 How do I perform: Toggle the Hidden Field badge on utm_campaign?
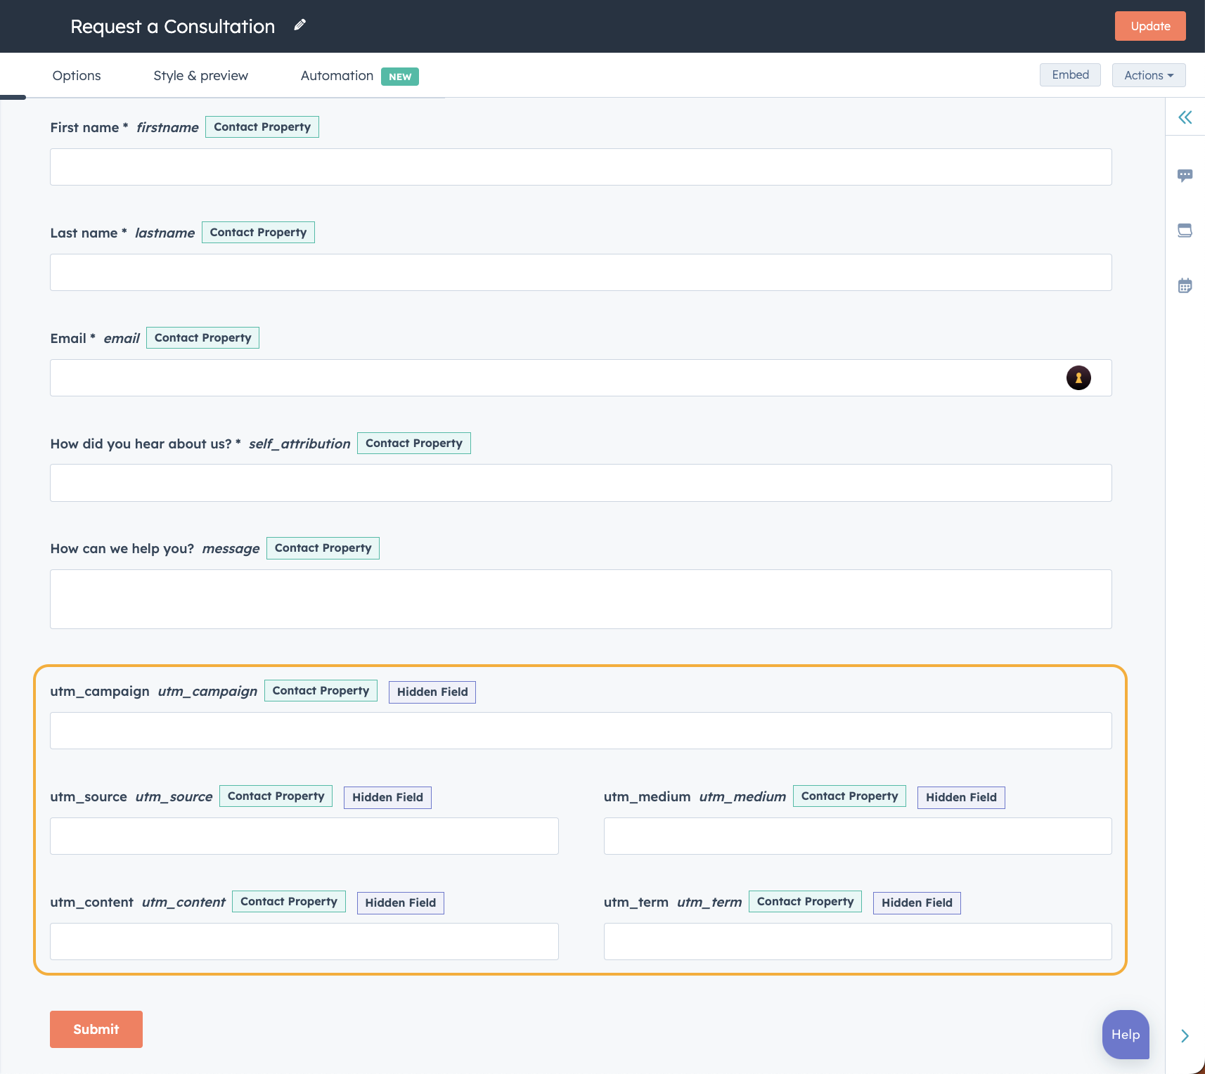(x=432, y=692)
